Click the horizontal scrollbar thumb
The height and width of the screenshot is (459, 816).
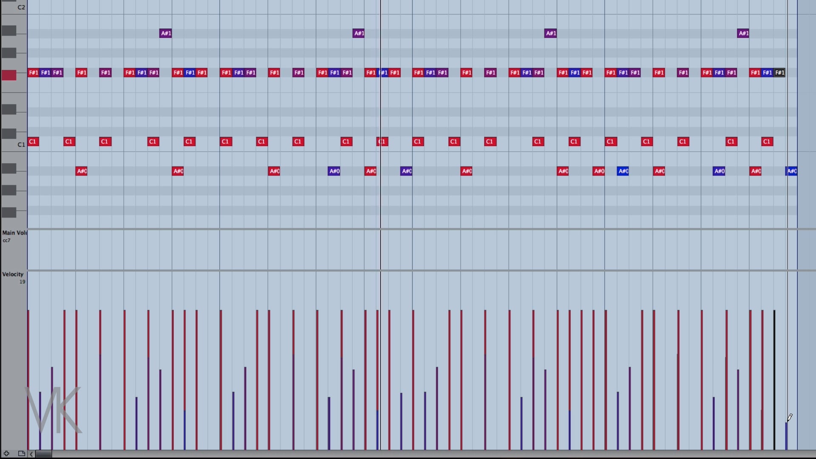point(43,454)
